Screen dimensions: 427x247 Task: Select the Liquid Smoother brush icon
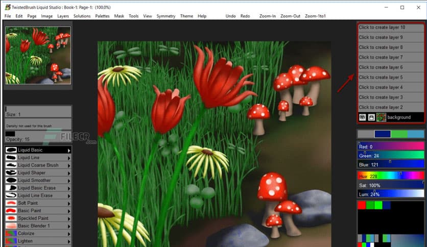tap(11, 180)
